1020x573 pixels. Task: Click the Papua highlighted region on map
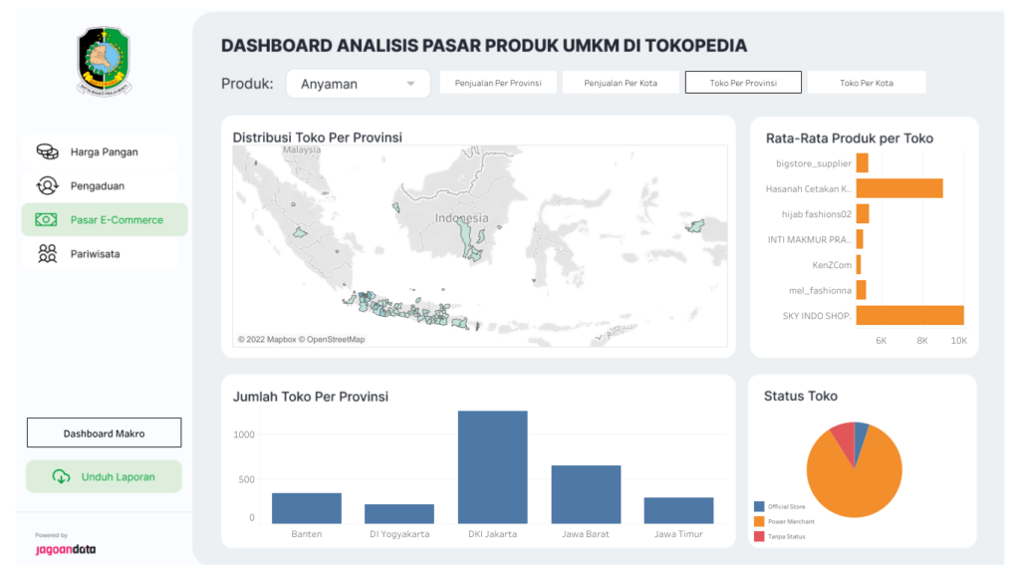[x=694, y=226]
